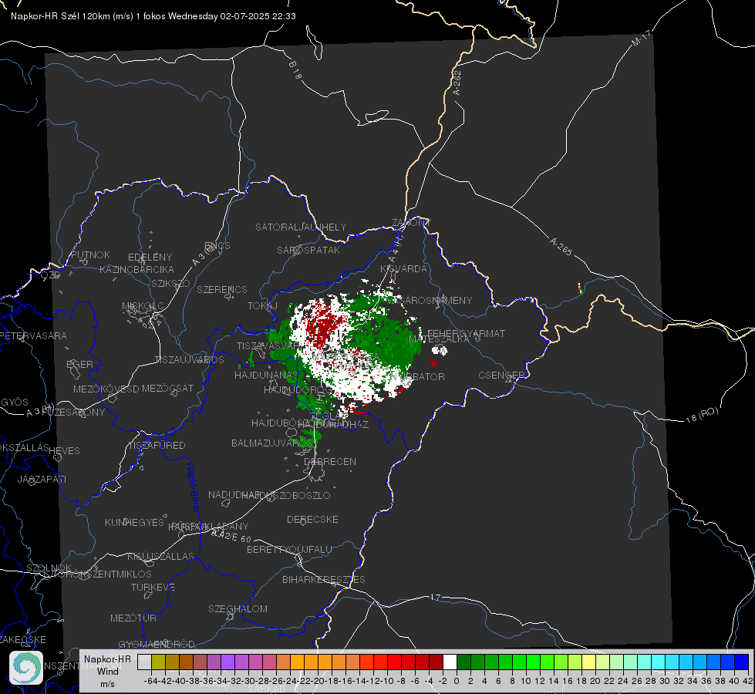Select the KAZINCBARCIKA label
Screen dimensions: 755x694
137,270
